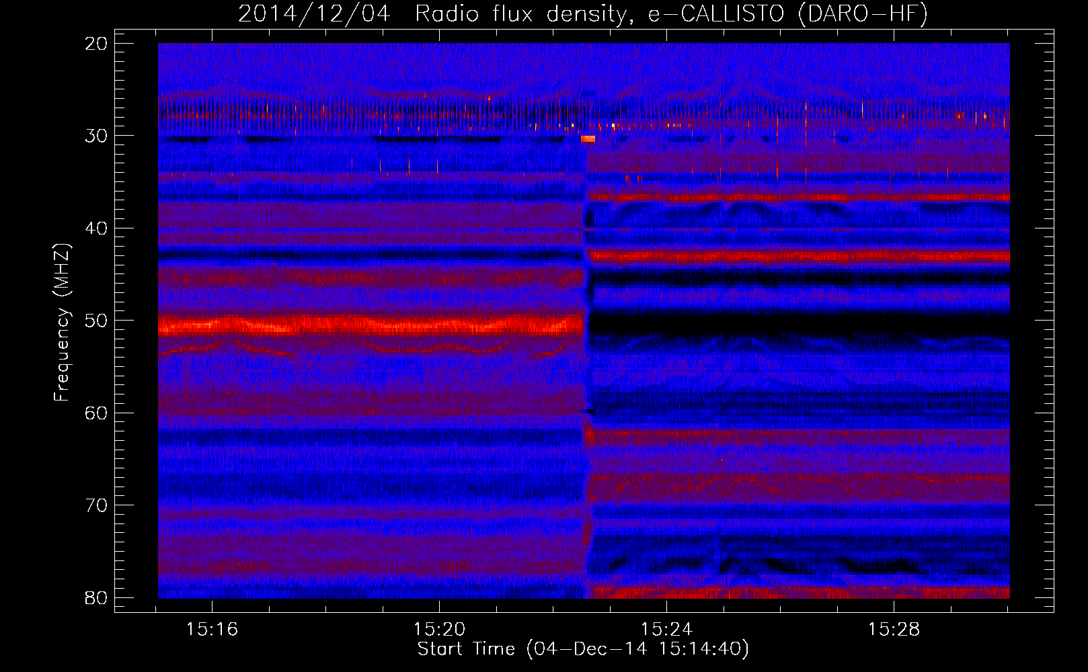
Task: Click the '60' frequency tick label
Action: pos(96,413)
